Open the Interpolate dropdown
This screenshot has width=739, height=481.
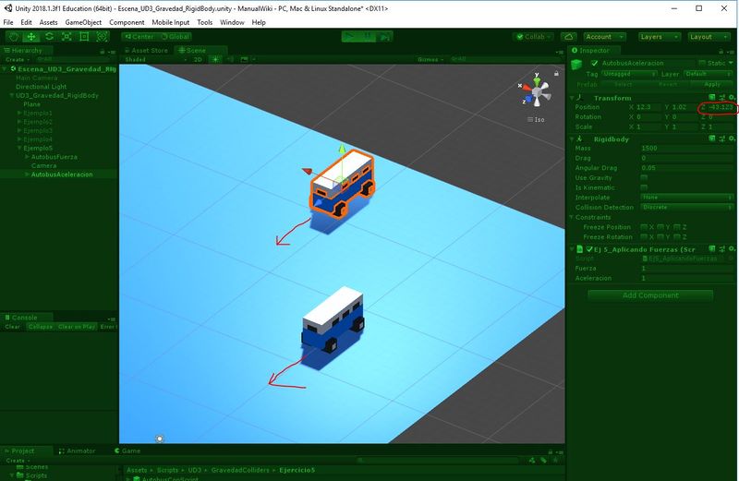687,198
